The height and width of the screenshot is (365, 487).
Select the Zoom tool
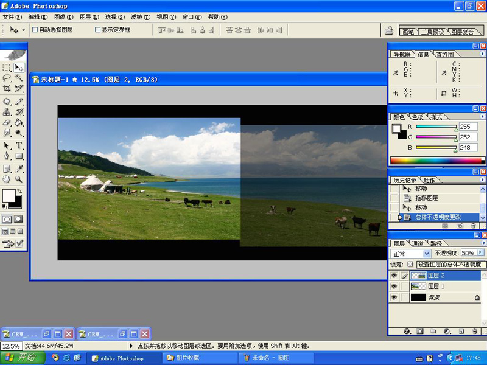[x=19, y=179]
